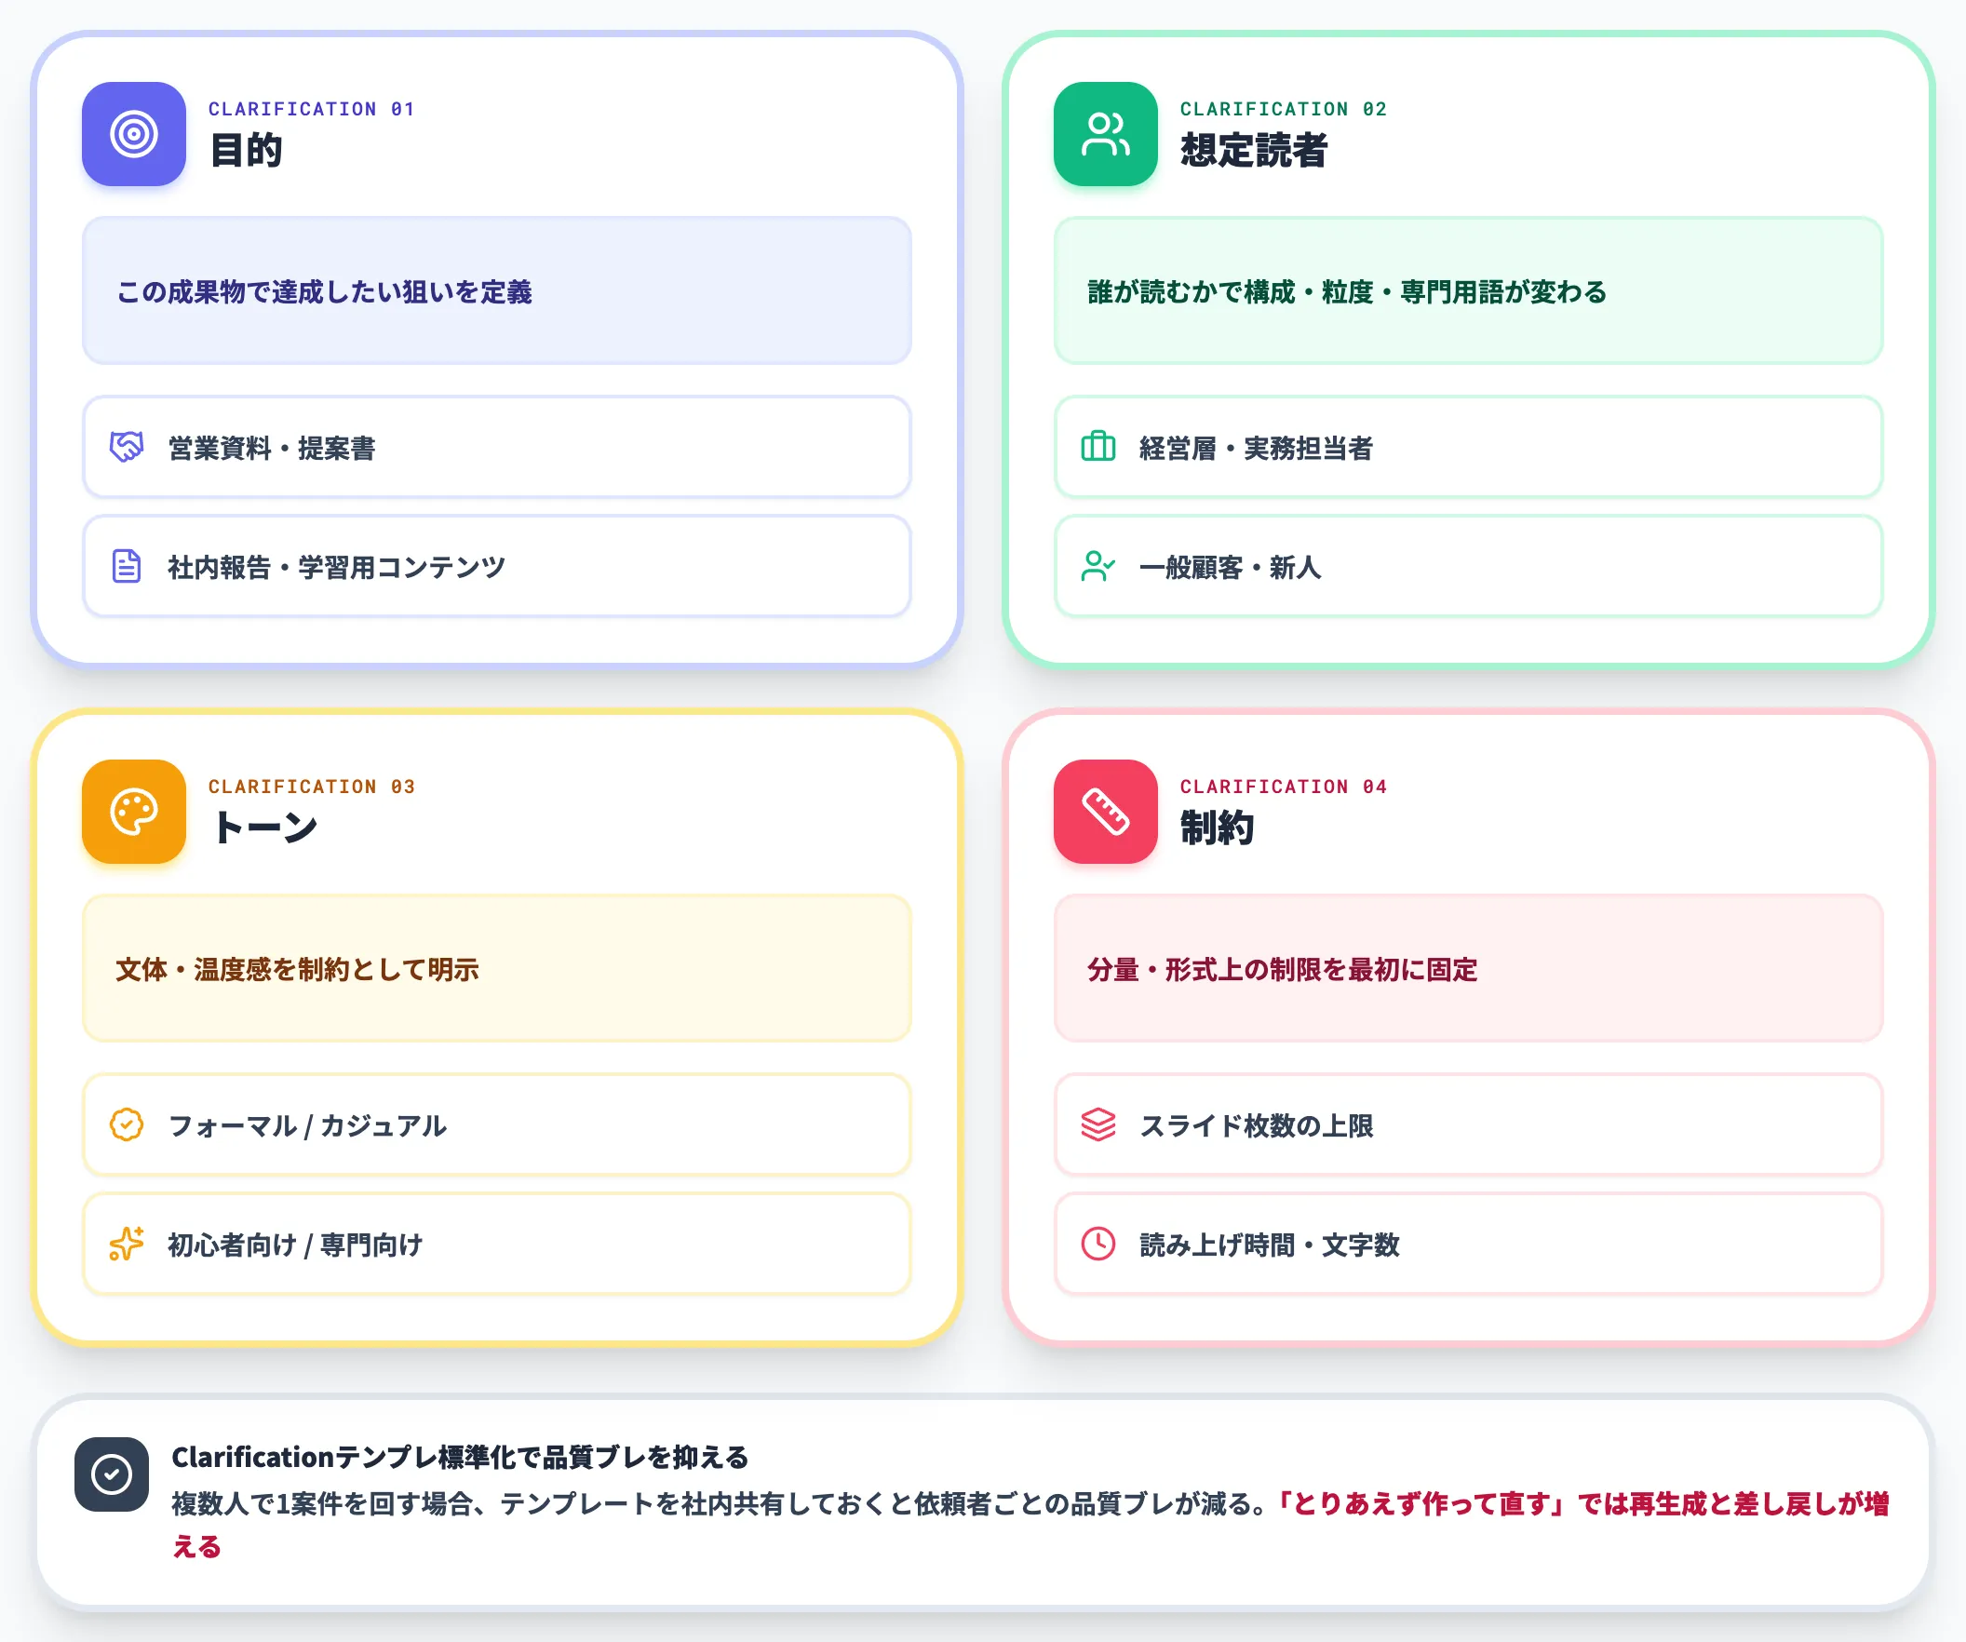The image size is (1966, 1642).
Task: Click the Clarificationテンプレ標準化で品質ブレを抑える title
Action: click(461, 1458)
